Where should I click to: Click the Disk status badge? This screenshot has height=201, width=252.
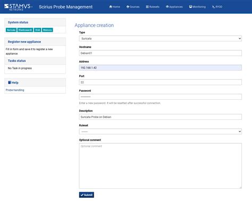click(x=38, y=30)
